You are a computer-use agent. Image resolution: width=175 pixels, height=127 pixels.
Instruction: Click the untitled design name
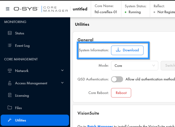[80, 9]
